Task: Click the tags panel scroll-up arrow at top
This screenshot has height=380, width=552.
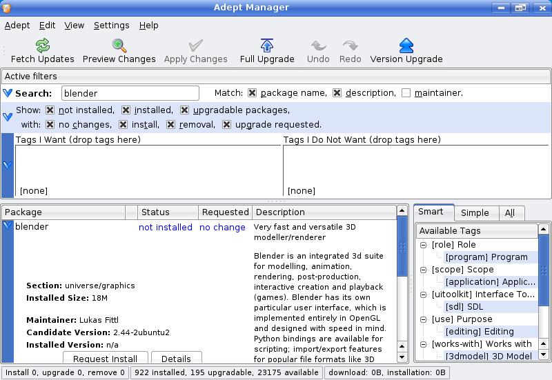Action: (x=544, y=230)
